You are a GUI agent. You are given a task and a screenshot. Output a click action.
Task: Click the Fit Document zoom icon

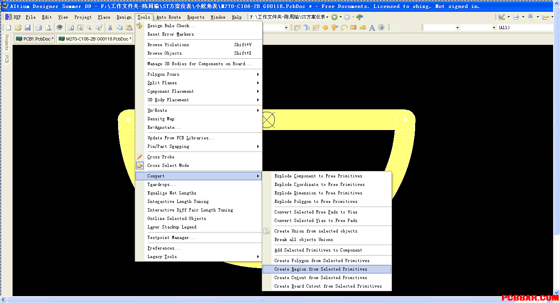click(x=71, y=28)
